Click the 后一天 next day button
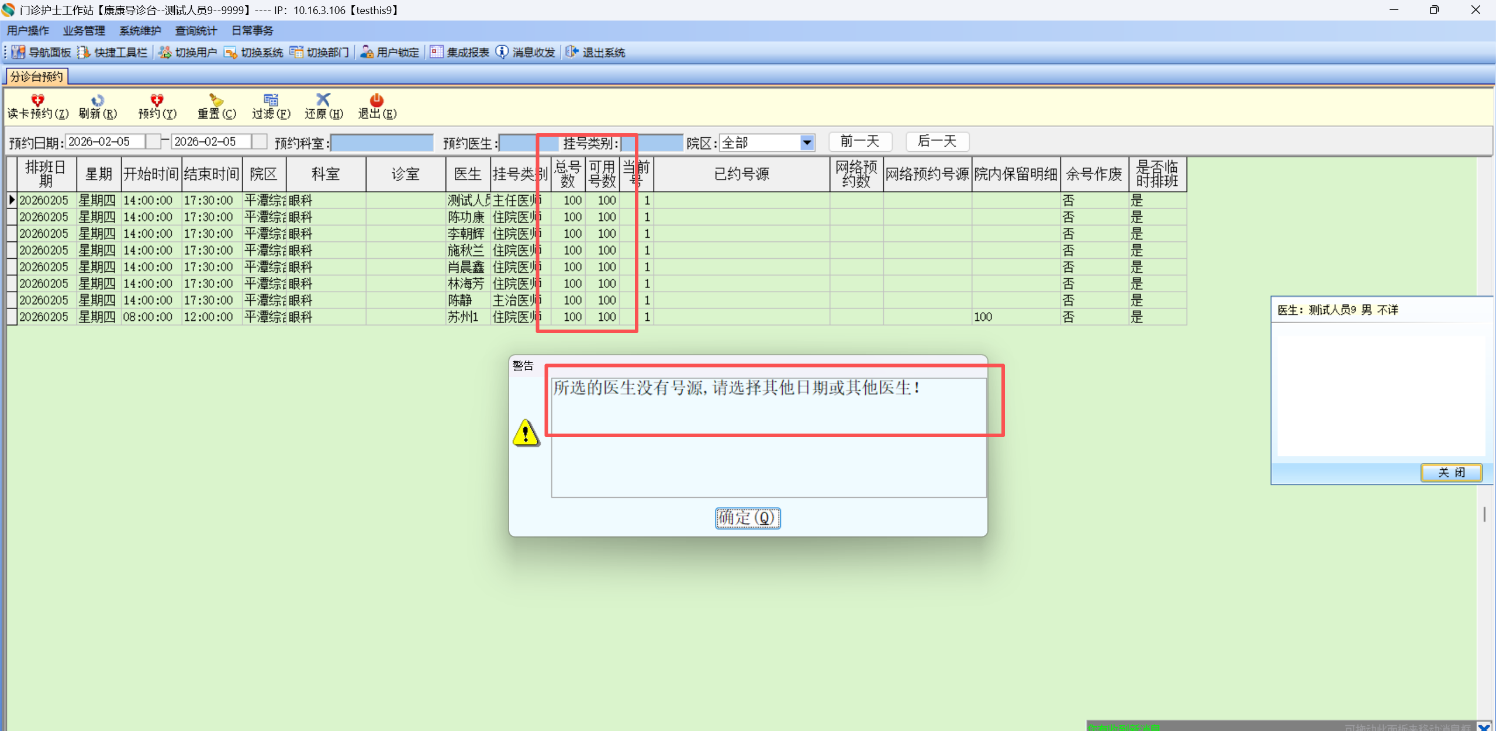Image resolution: width=1496 pixels, height=731 pixels. tap(937, 141)
